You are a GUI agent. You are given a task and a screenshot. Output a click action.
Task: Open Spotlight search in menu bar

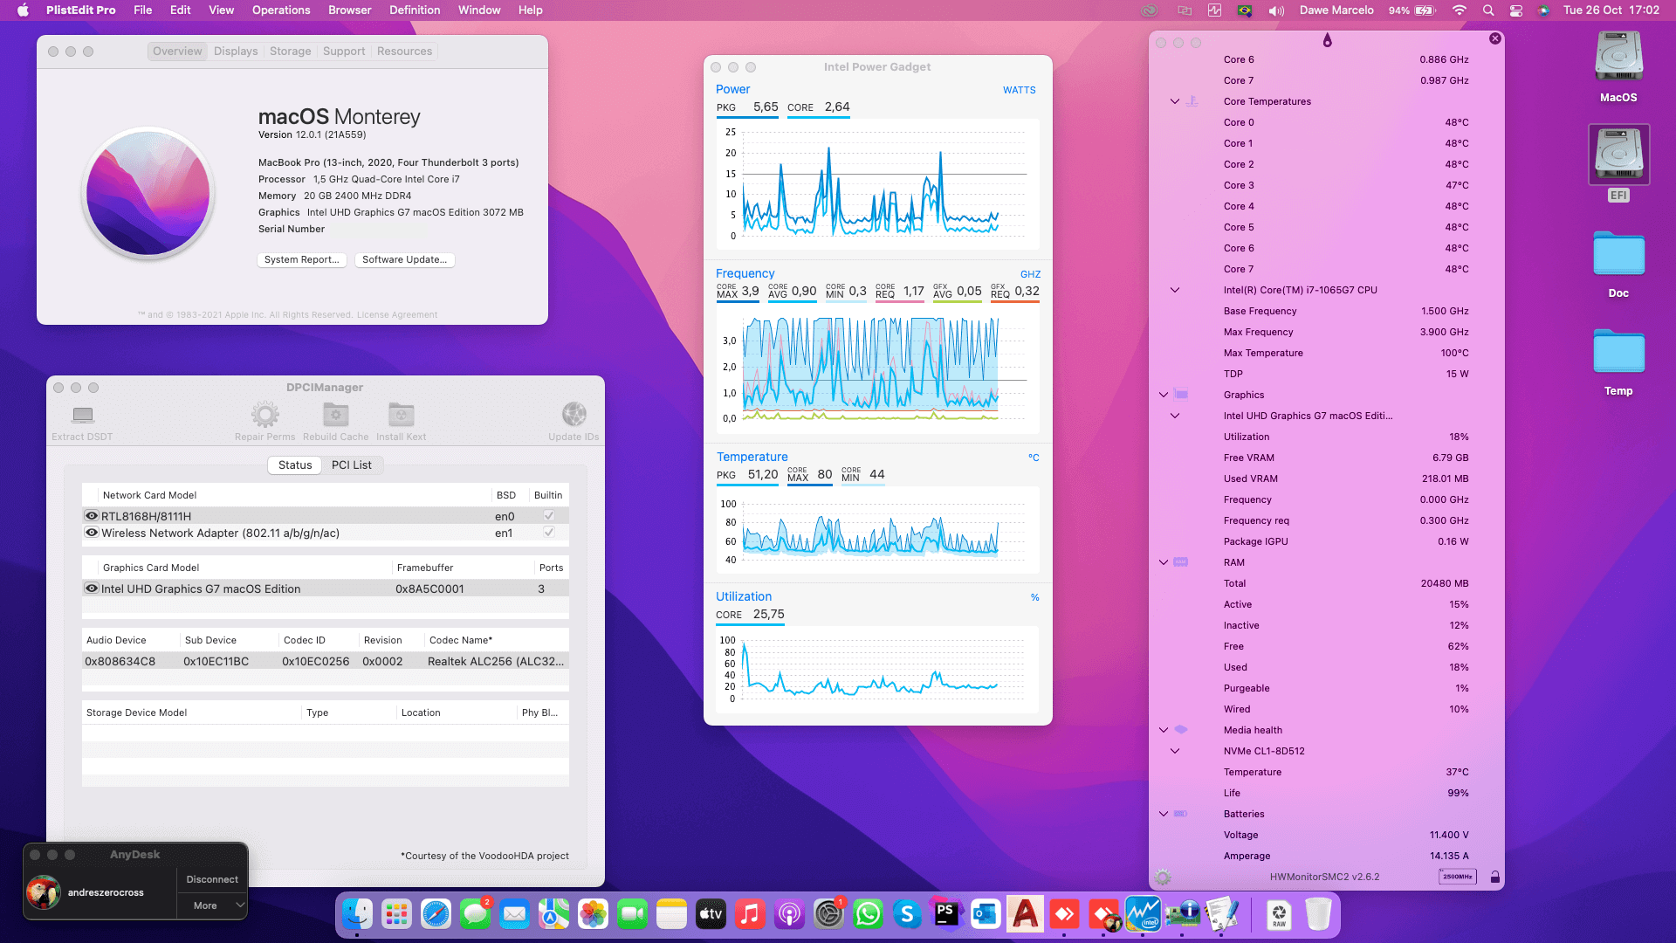1487,10
